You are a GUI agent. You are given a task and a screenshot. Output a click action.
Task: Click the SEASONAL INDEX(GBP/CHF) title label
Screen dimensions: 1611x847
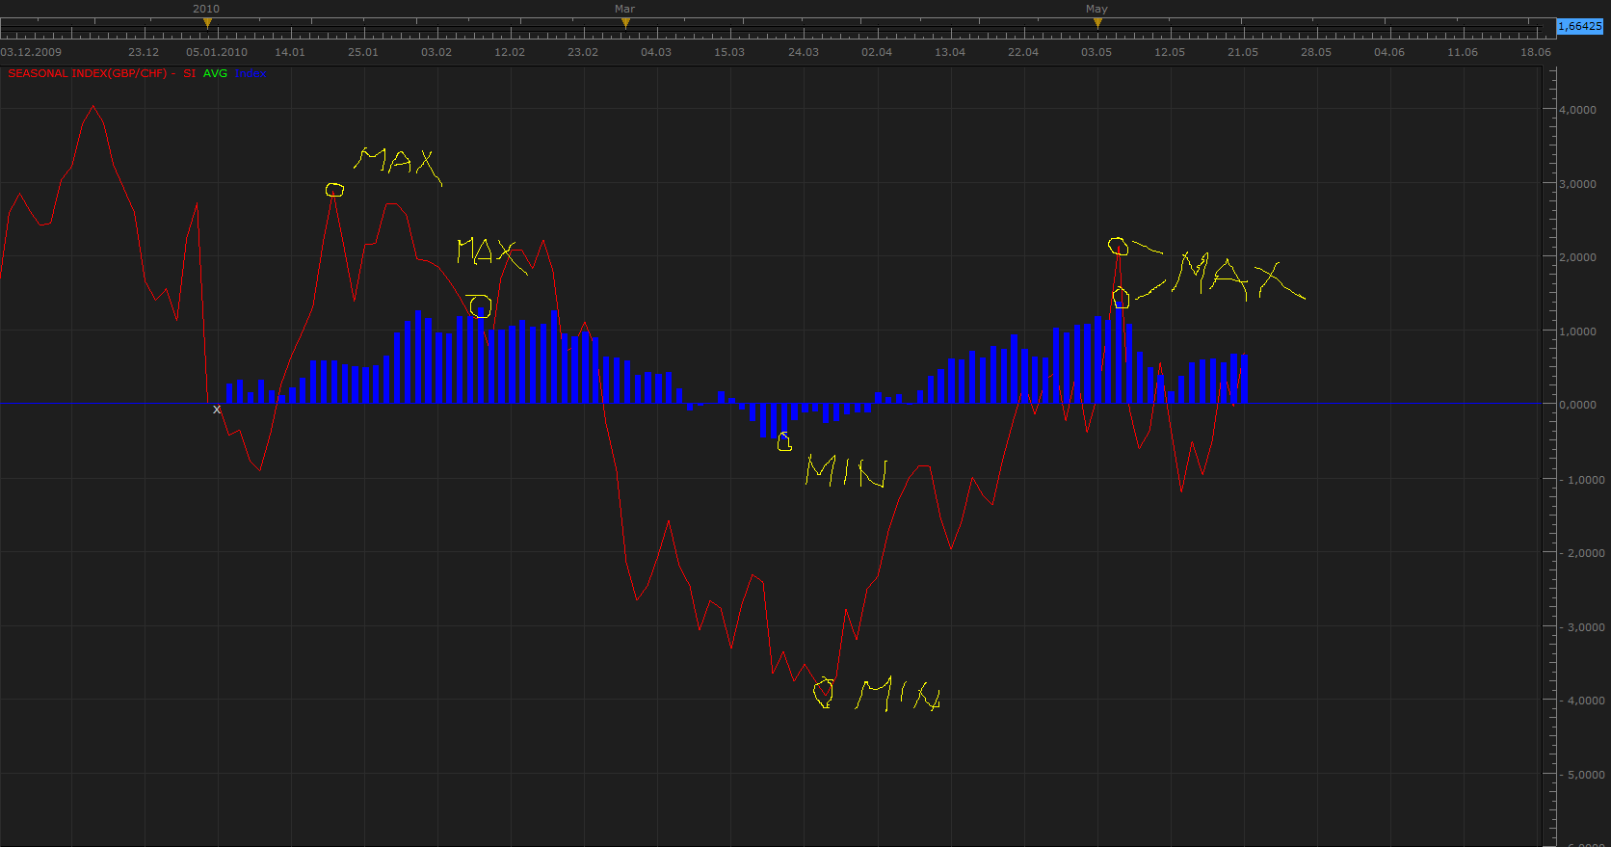[x=88, y=73]
